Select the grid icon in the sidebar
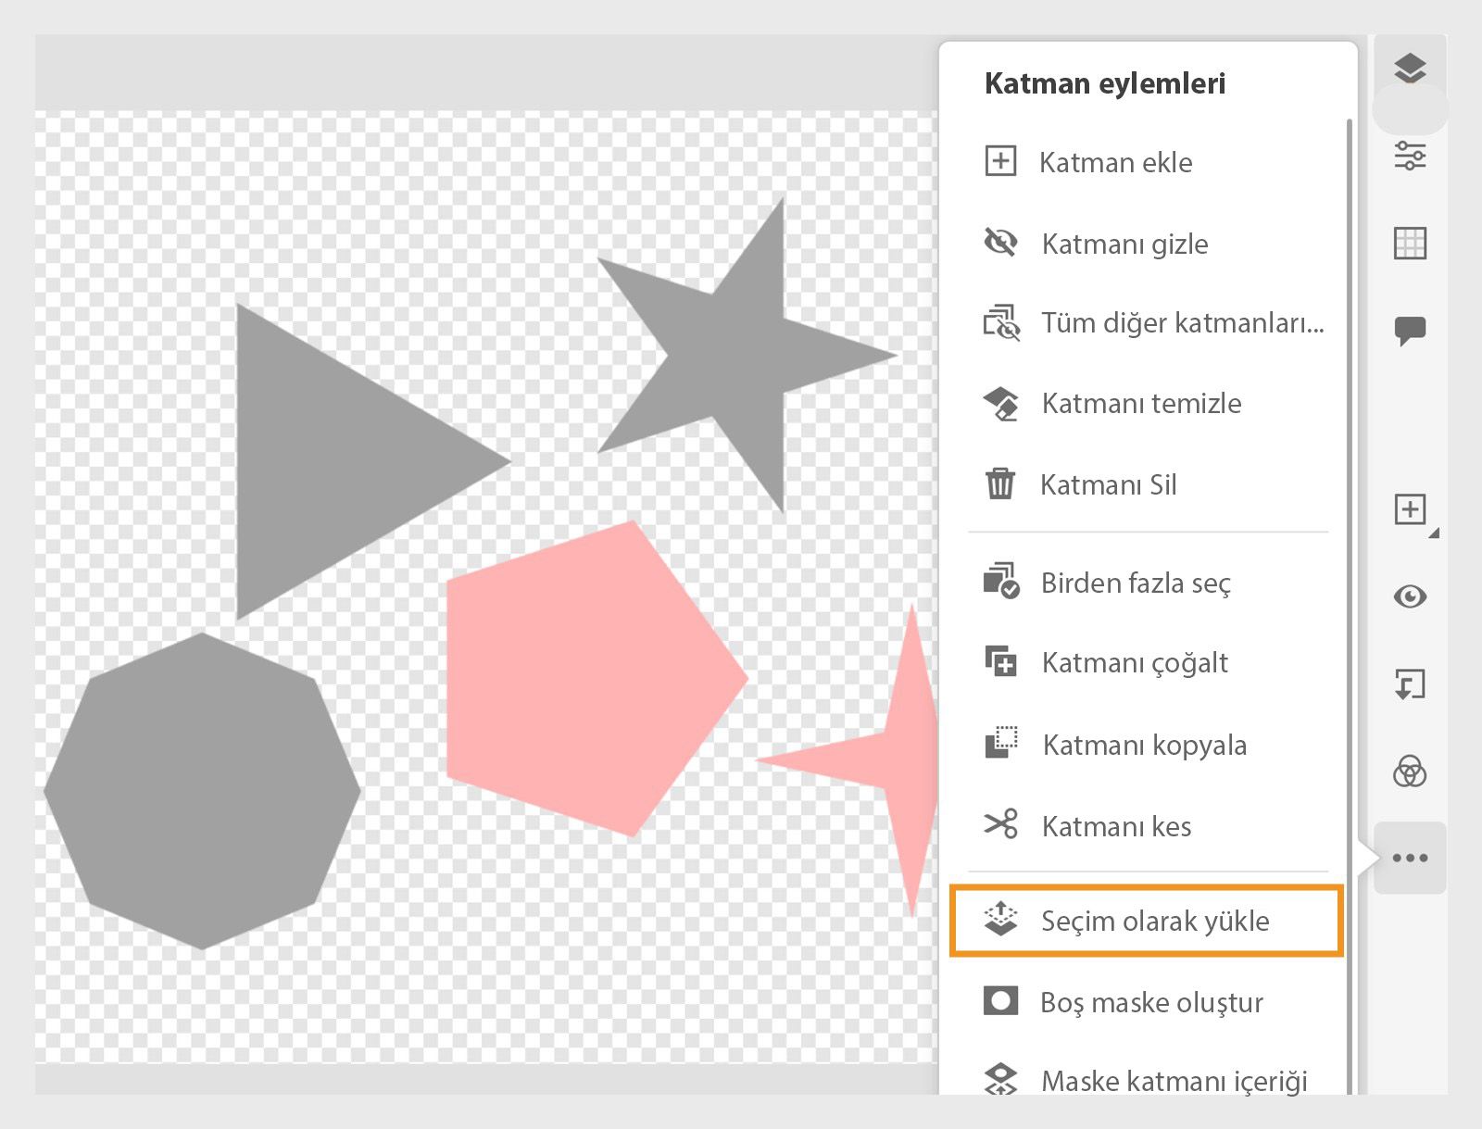Viewport: 1482px width, 1129px height. (x=1410, y=244)
